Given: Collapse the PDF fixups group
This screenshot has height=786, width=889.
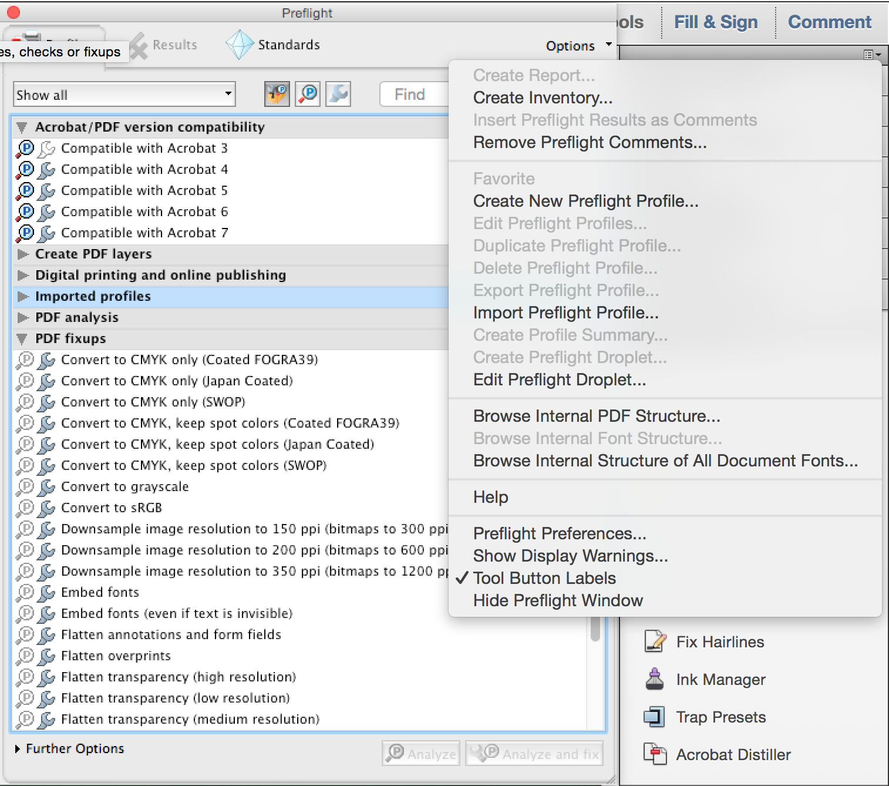Looking at the screenshot, I should pyautogui.click(x=22, y=338).
